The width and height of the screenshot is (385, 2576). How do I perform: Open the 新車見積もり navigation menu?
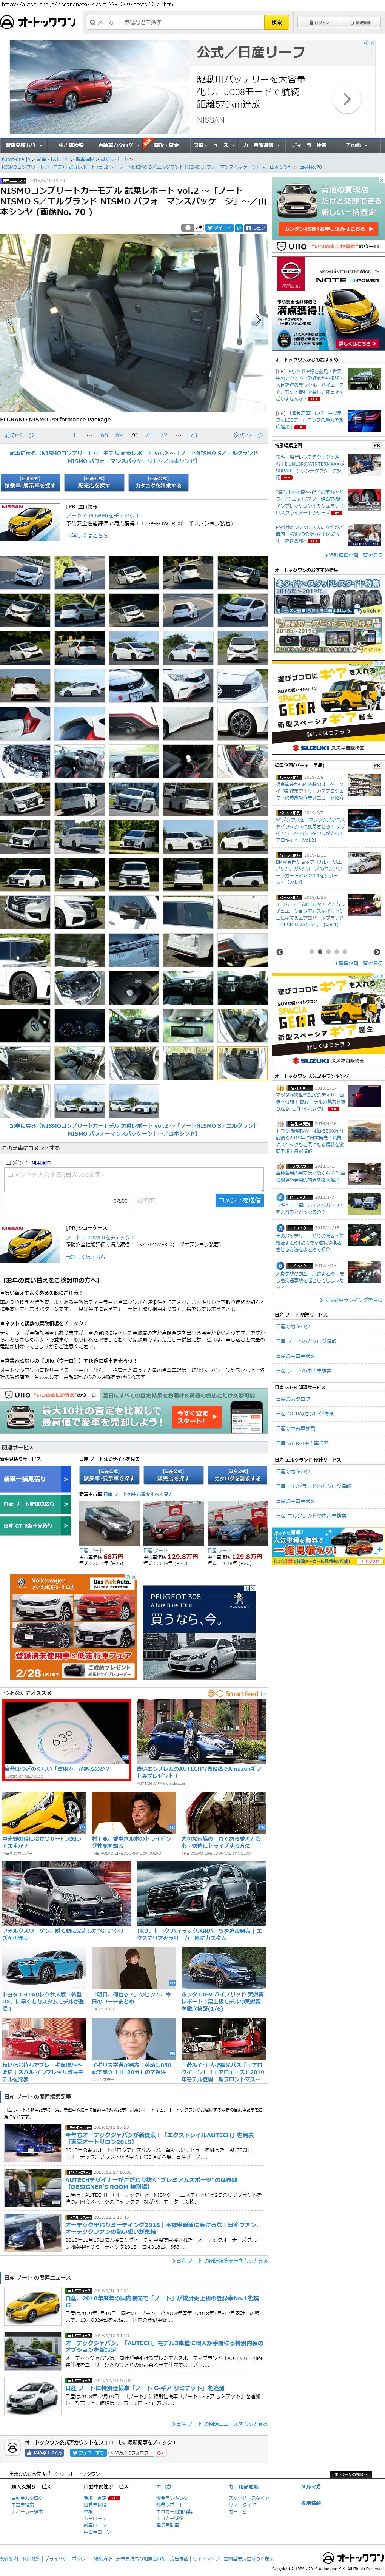[21, 145]
